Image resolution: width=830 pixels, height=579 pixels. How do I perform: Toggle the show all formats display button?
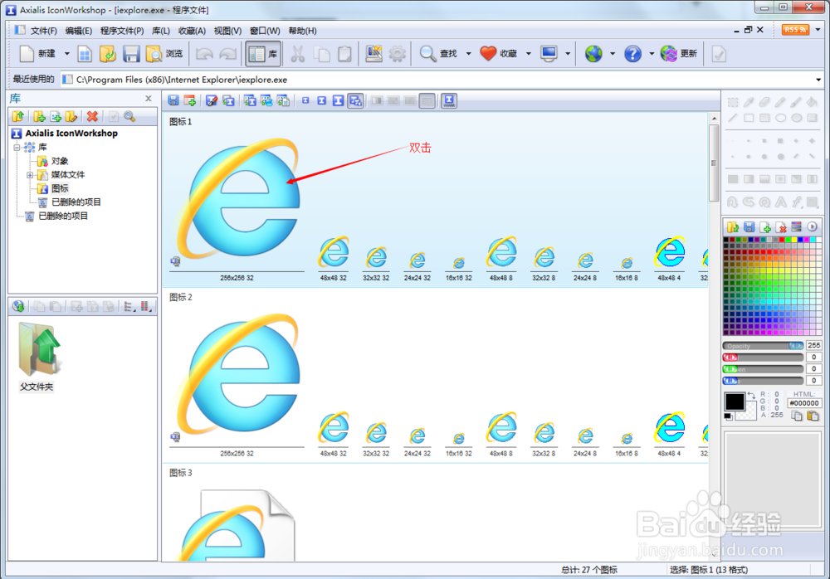click(355, 100)
